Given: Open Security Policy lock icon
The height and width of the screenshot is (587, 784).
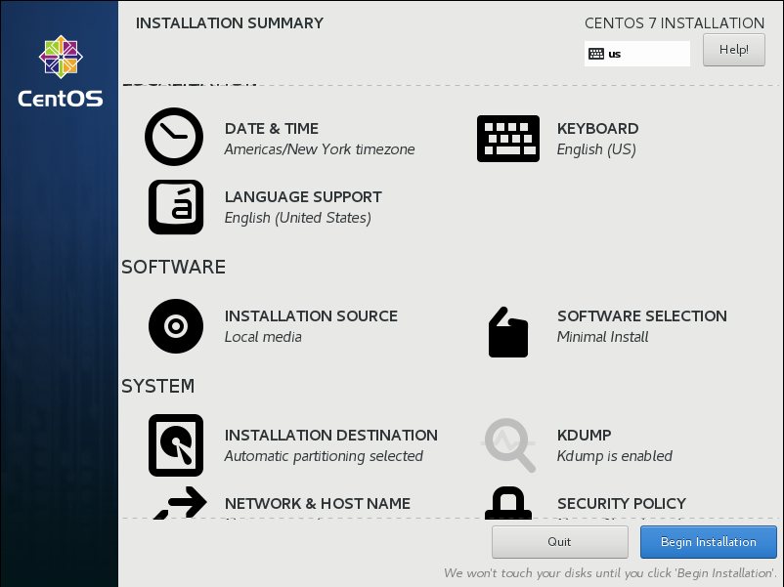Looking at the screenshot, I should [508, 503].
